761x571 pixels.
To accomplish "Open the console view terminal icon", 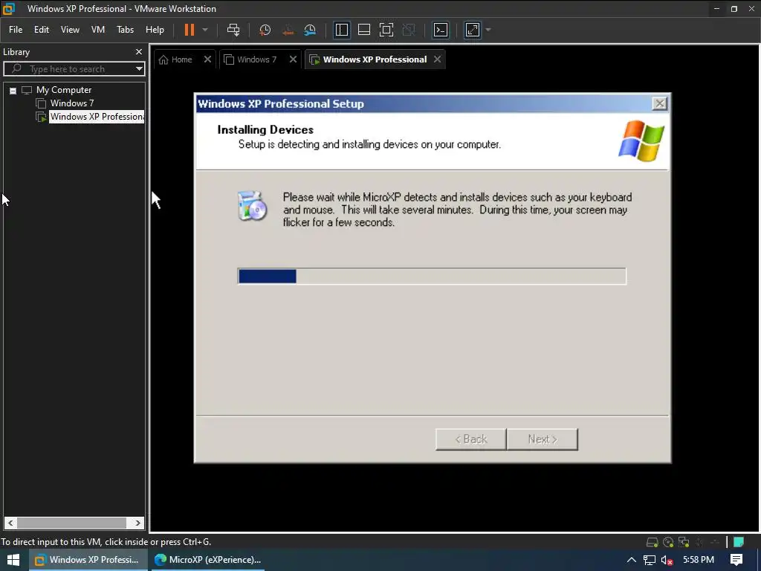I will click(x=441, y=30).
